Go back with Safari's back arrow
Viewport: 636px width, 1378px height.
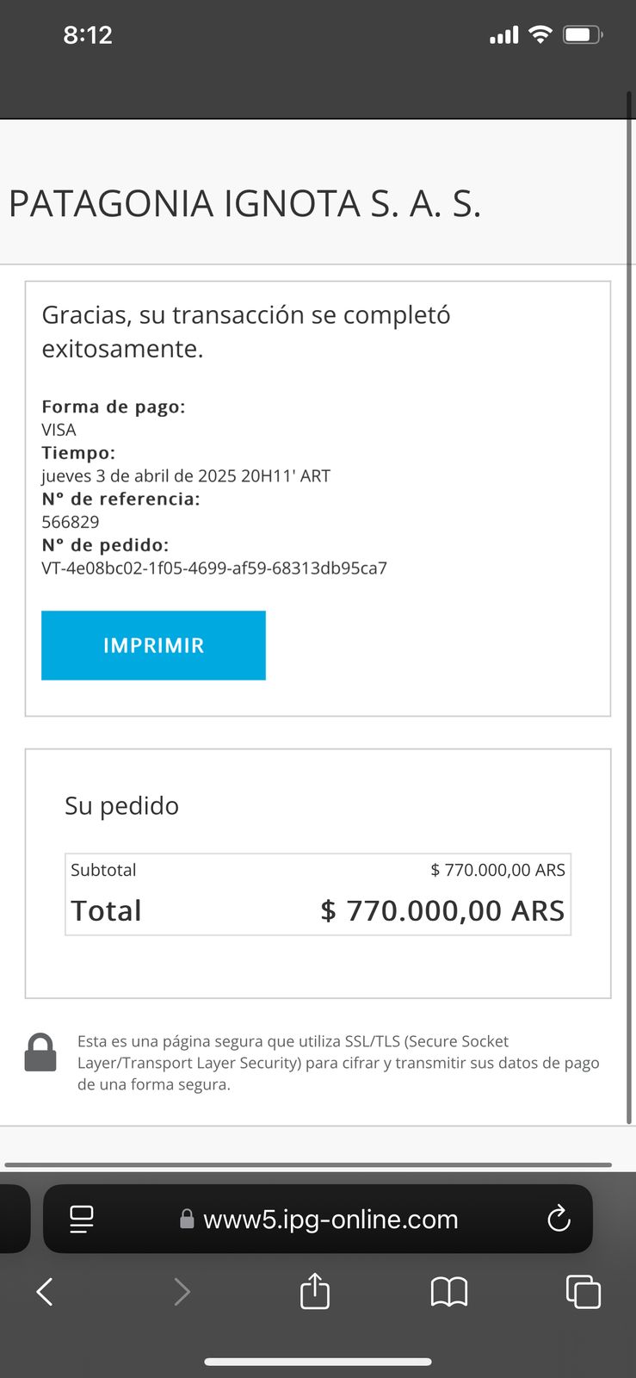(45, 1291)
